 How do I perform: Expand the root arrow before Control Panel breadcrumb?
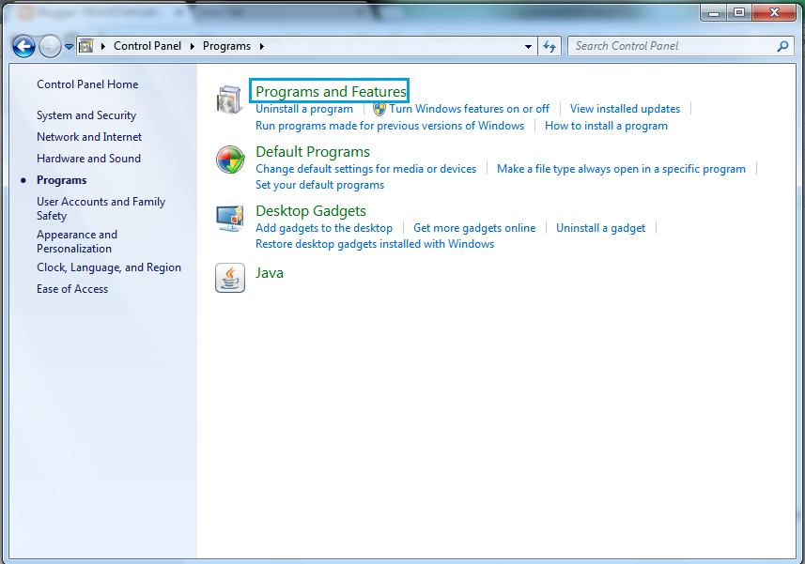[x=102, y=46]
